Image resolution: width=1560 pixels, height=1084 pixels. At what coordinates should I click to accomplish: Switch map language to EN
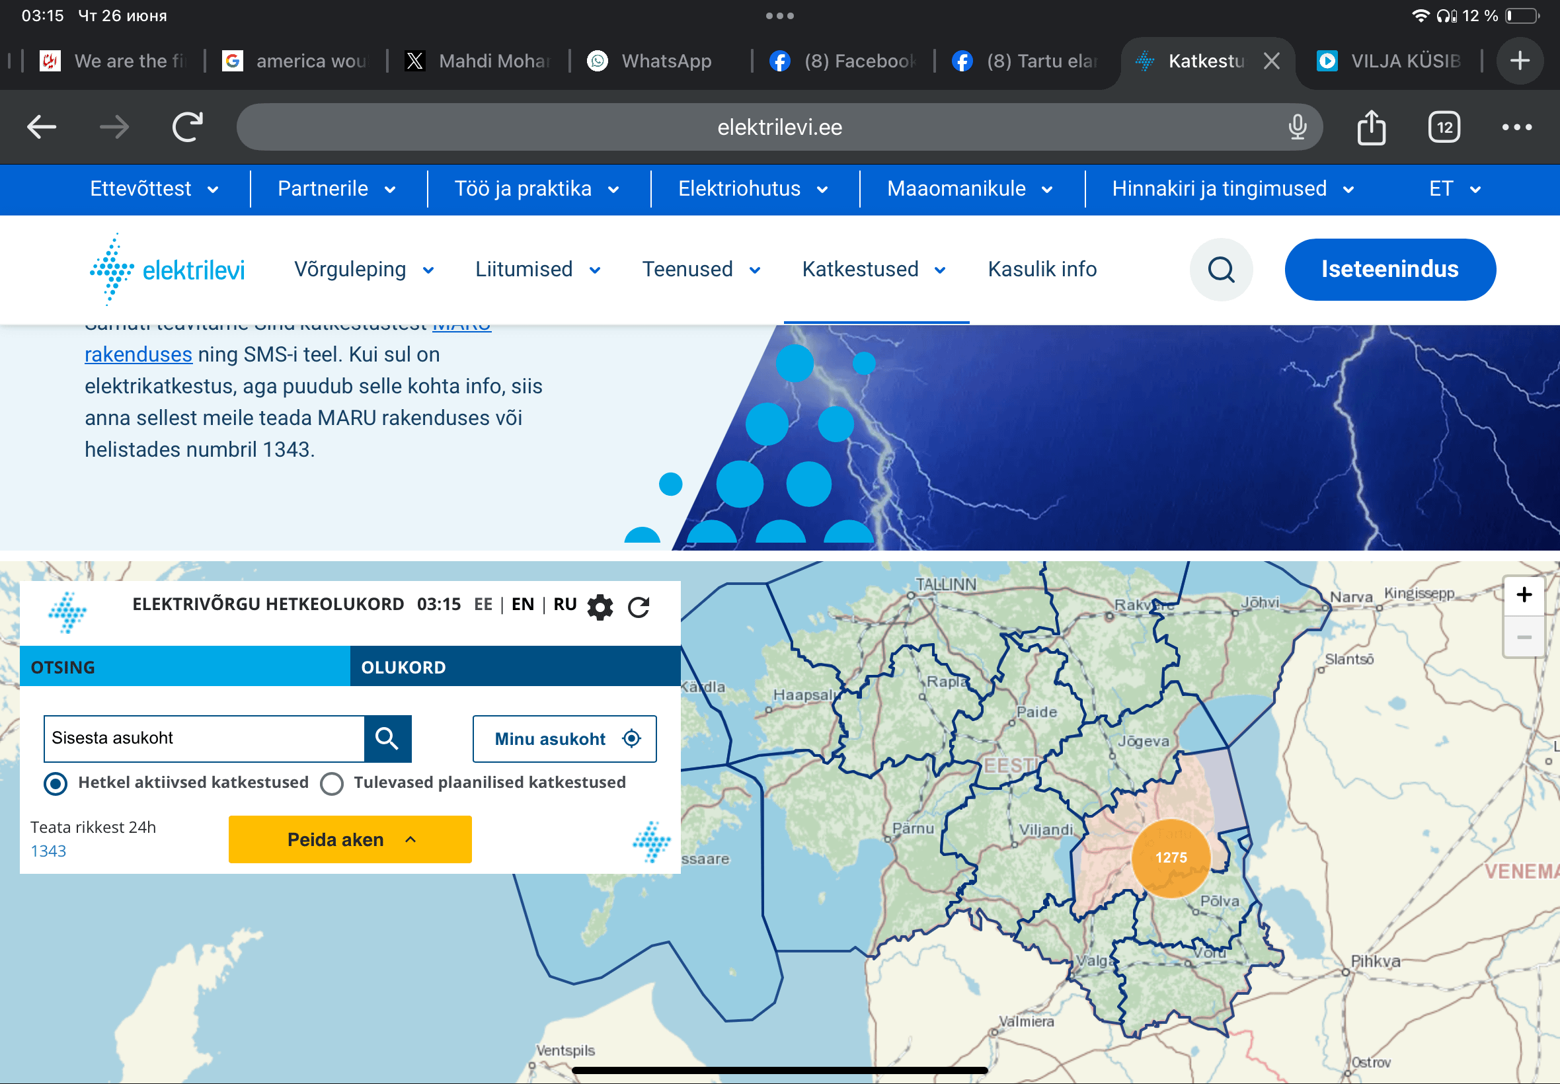522,605
